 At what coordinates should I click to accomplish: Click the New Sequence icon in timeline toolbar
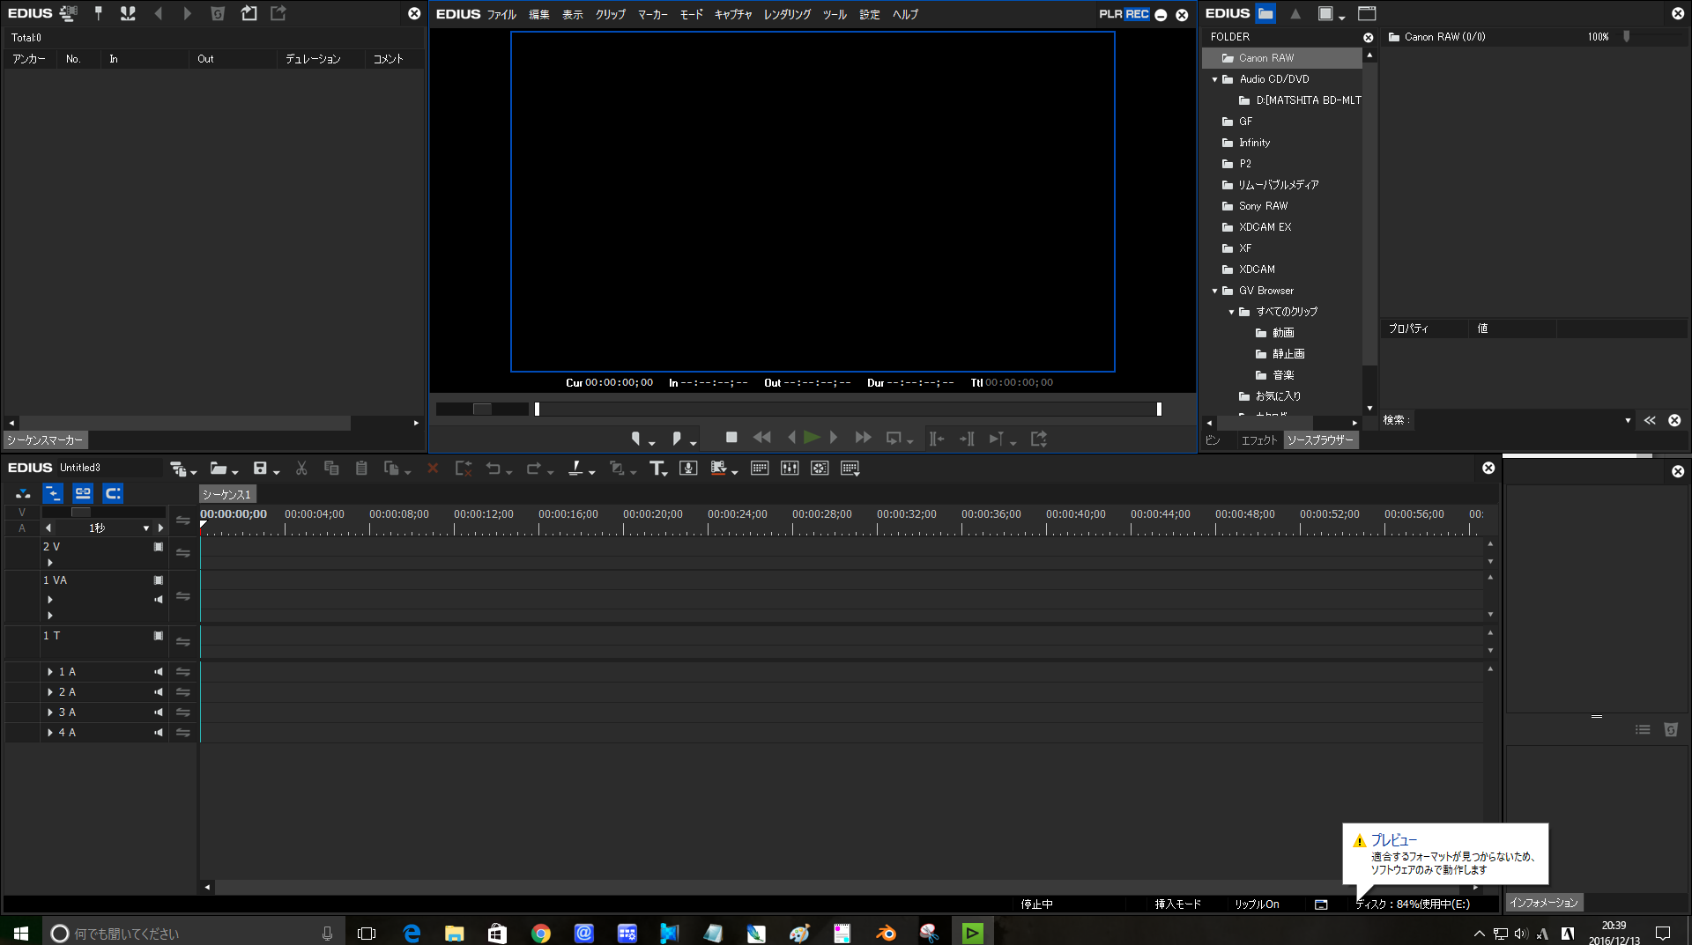click(178, 469)
